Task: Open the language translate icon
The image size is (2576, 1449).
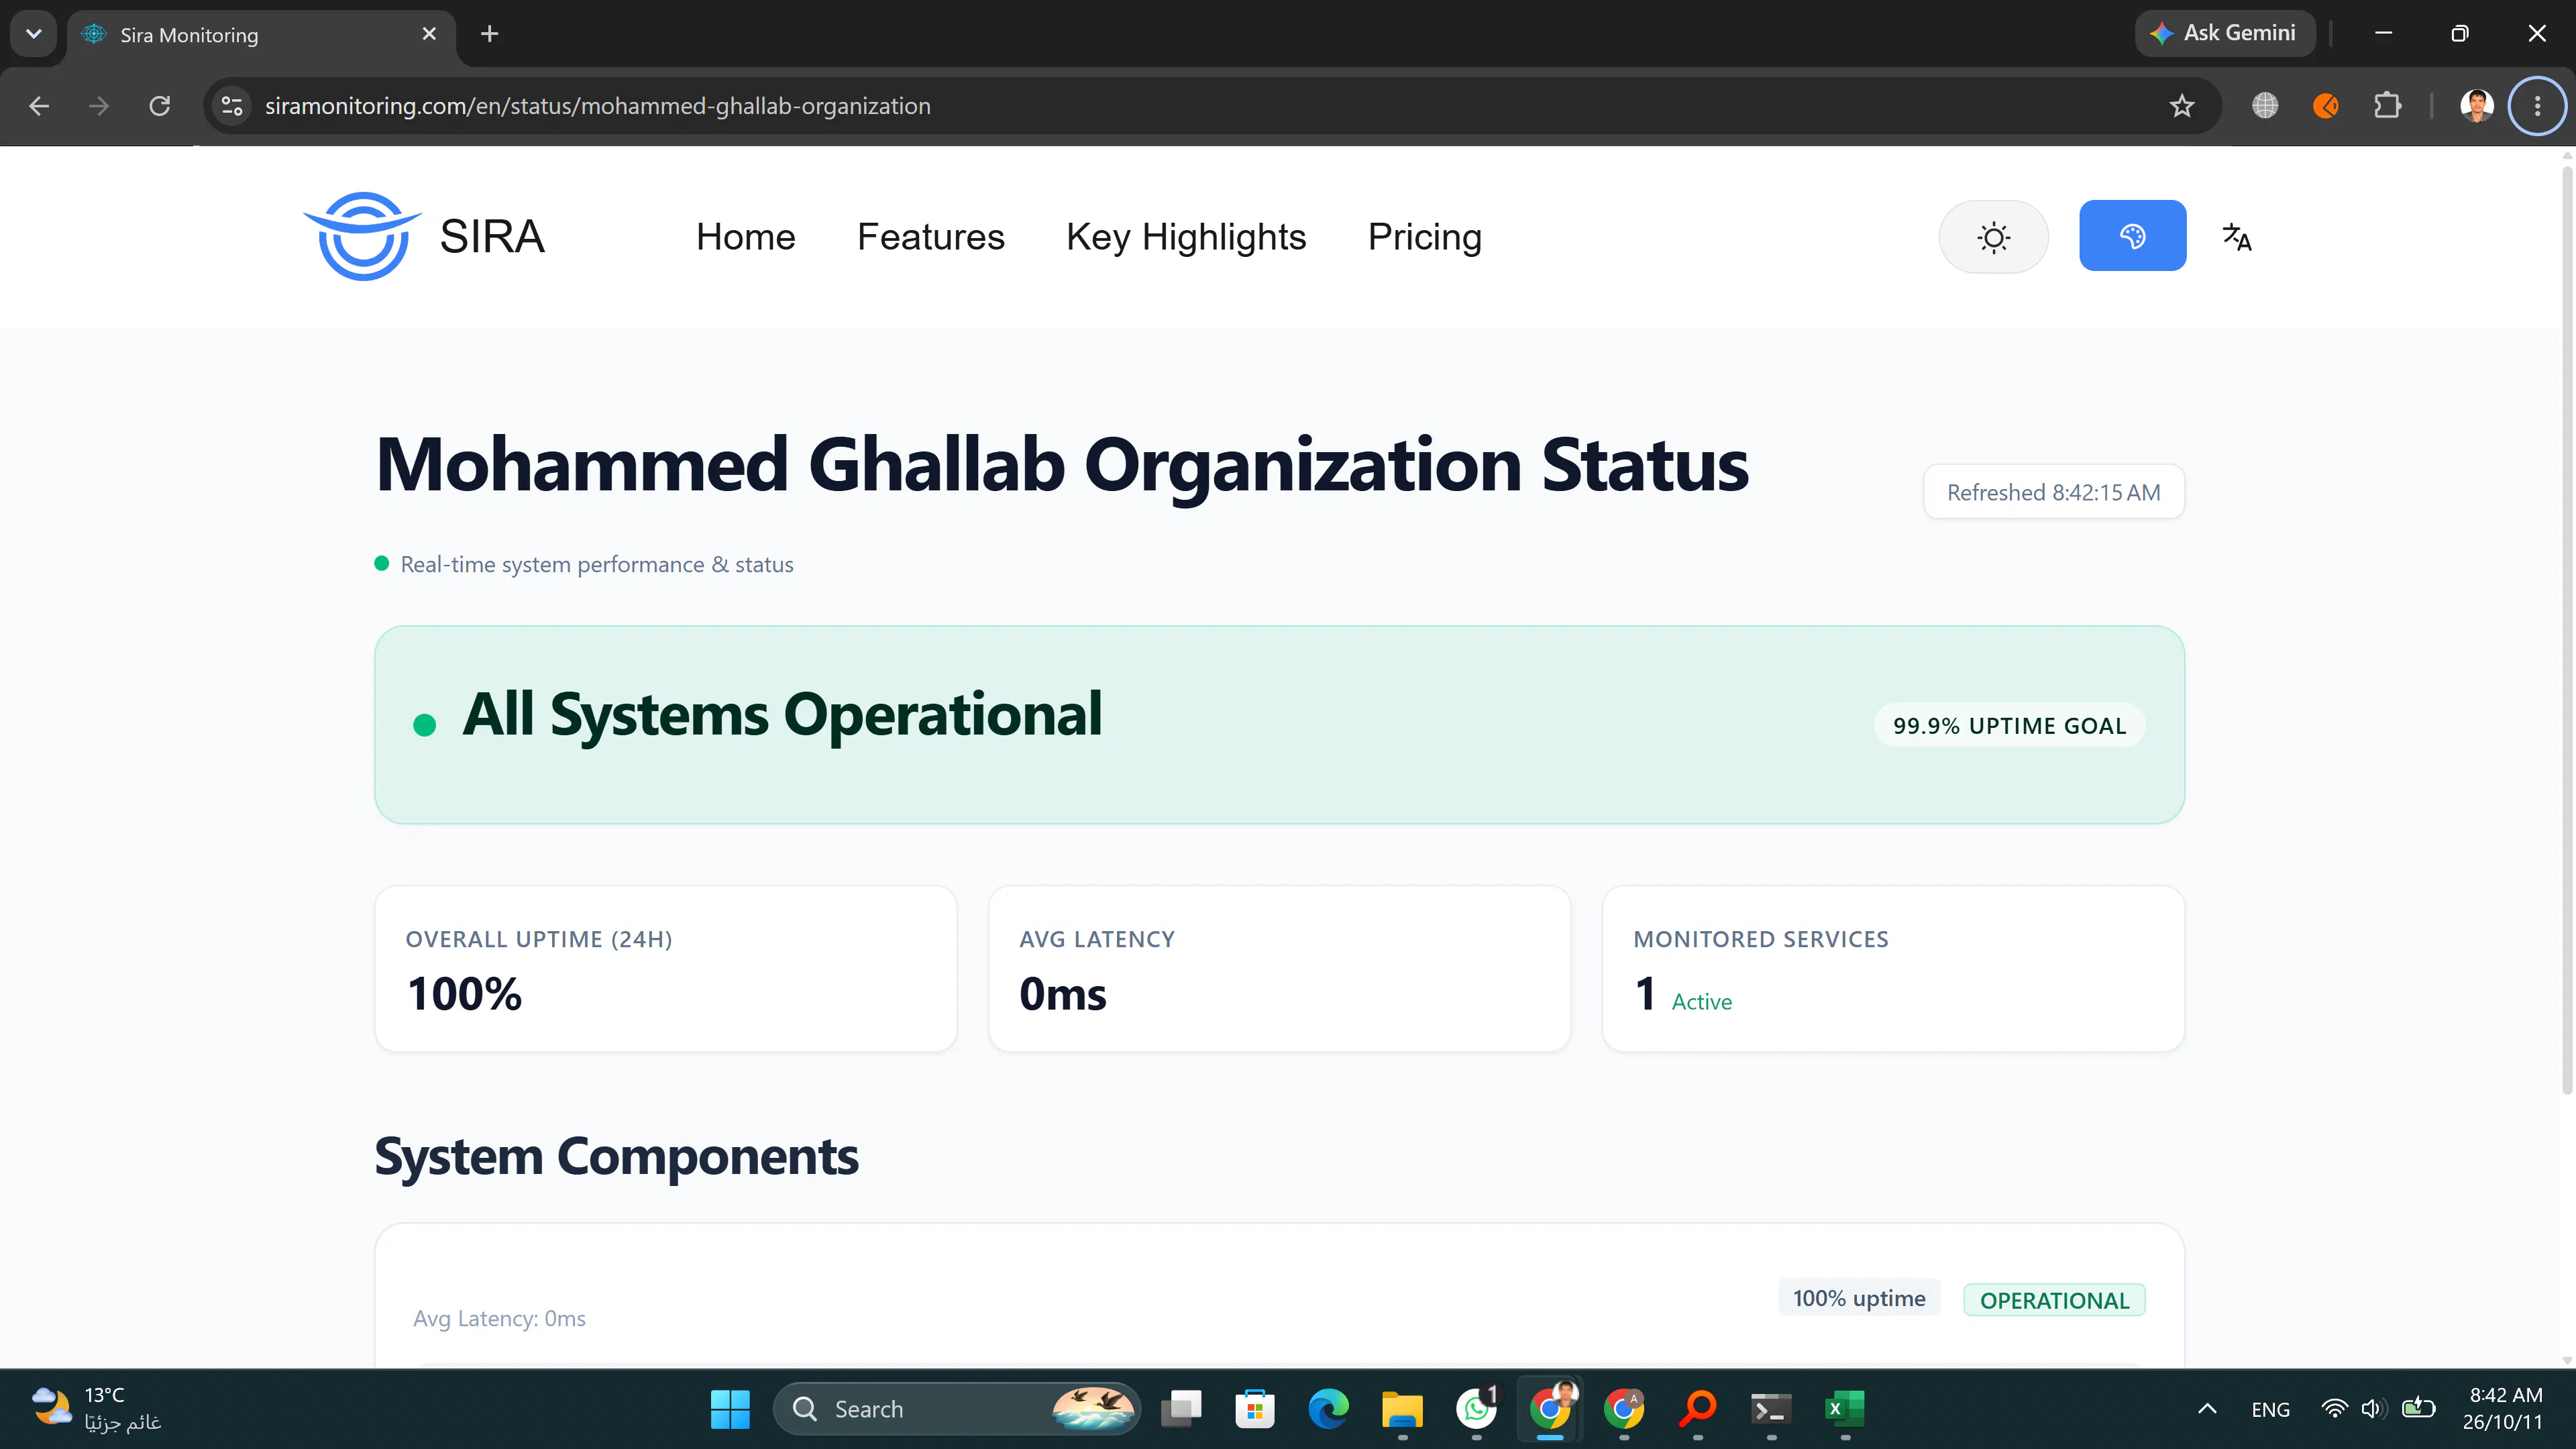Action: (2236, 237)
